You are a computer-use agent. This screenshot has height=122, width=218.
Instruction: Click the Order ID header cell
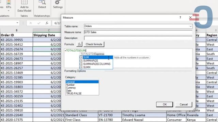17,35
